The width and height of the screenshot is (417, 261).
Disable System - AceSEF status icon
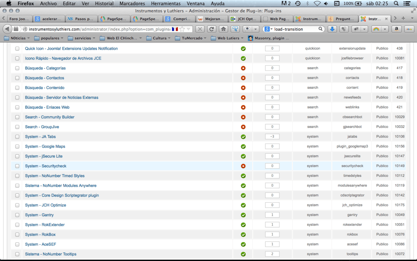pyautogui.click(x=243, y=244)
